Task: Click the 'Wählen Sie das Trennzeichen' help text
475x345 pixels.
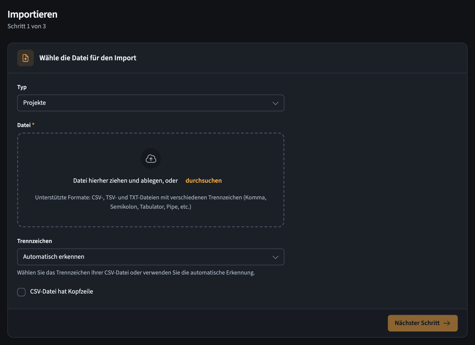Action: point(136,273)
